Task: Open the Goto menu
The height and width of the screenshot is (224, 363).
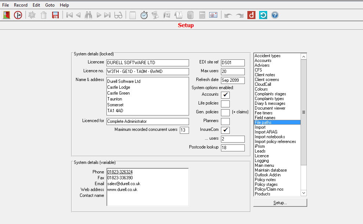Action: 50,5
